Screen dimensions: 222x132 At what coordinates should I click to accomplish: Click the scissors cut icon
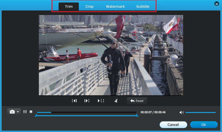(116, 101)
